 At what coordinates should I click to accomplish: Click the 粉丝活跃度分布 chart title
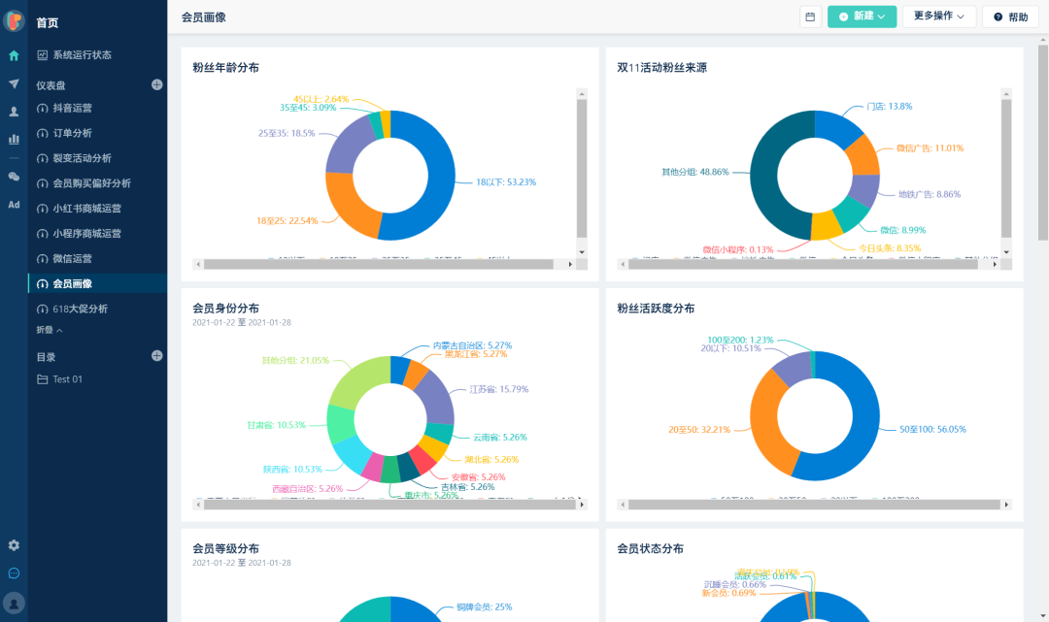tap(656, 309)
